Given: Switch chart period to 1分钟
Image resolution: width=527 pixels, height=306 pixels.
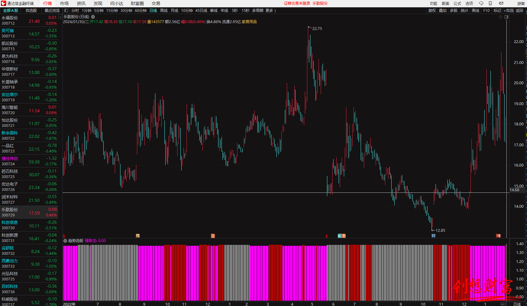Looking at the screenshot, I should pos(86,11).
